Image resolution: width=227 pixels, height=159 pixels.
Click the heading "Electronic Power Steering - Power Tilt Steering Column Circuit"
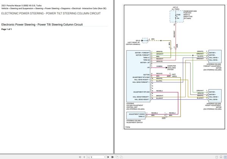point(42,25)
